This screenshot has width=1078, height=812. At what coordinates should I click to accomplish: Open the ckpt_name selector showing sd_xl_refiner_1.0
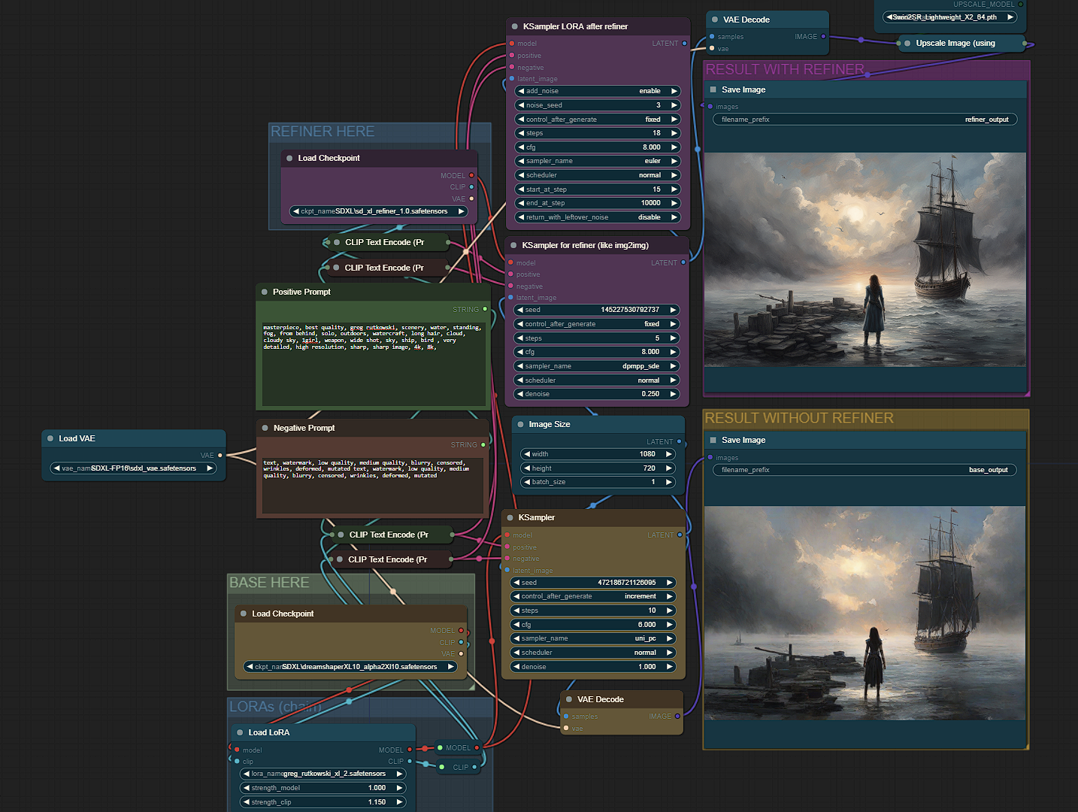pyautogui.click(x=378, y=211)
